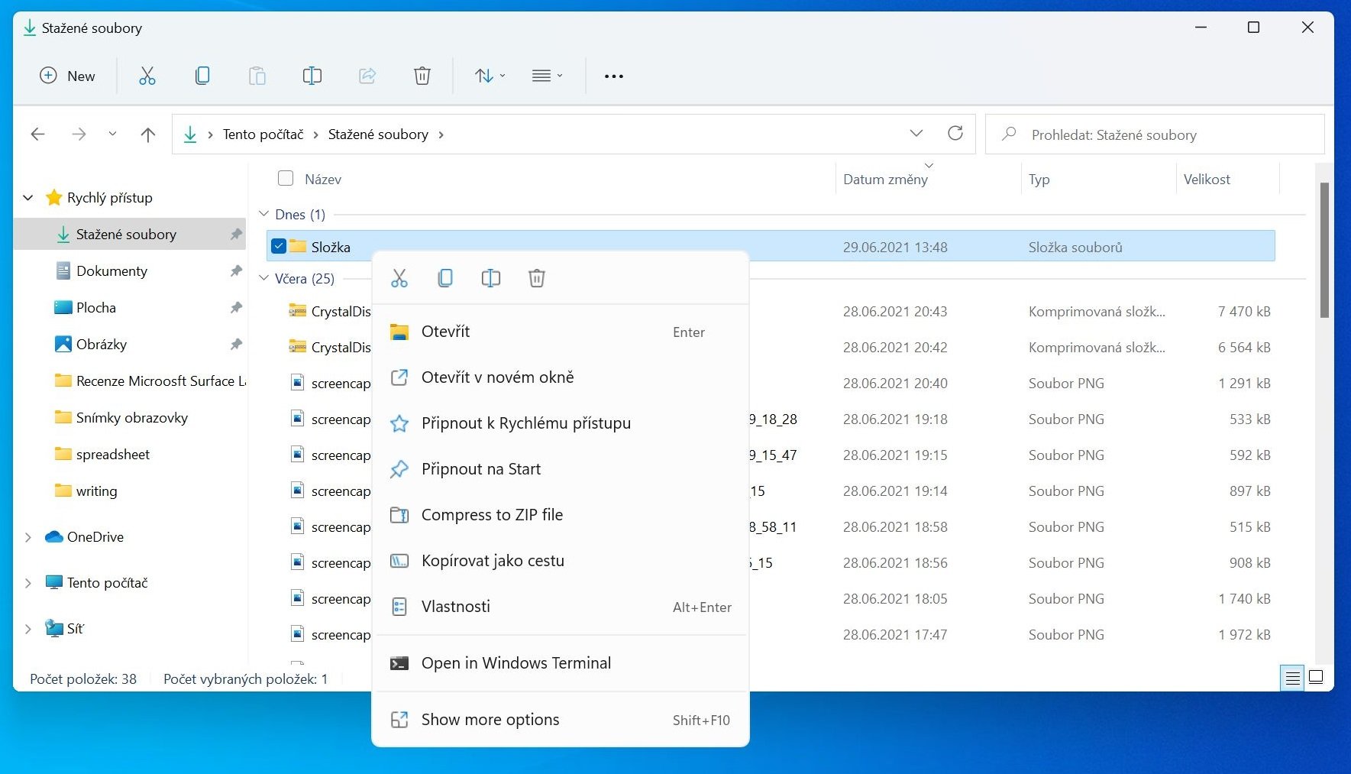
Task: Collapse the Včera (25) group
Action: click(x=264, y=278)
